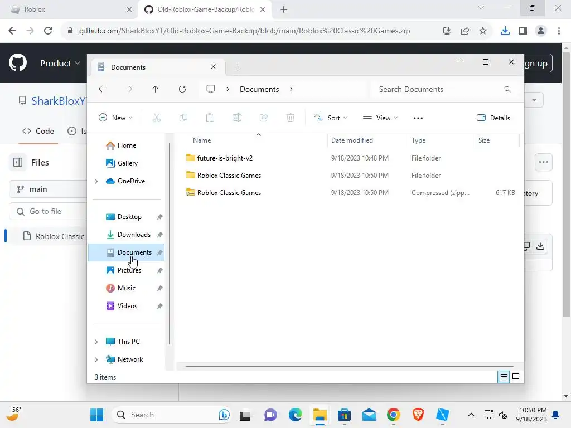Go back in File Explorer navigation

(102, 89)
